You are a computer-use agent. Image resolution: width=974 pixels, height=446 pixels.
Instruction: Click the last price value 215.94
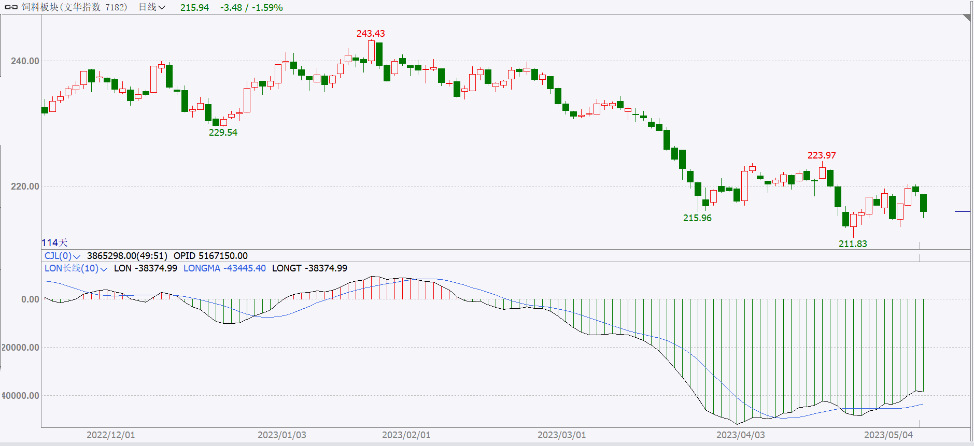[x=194, y=8]
